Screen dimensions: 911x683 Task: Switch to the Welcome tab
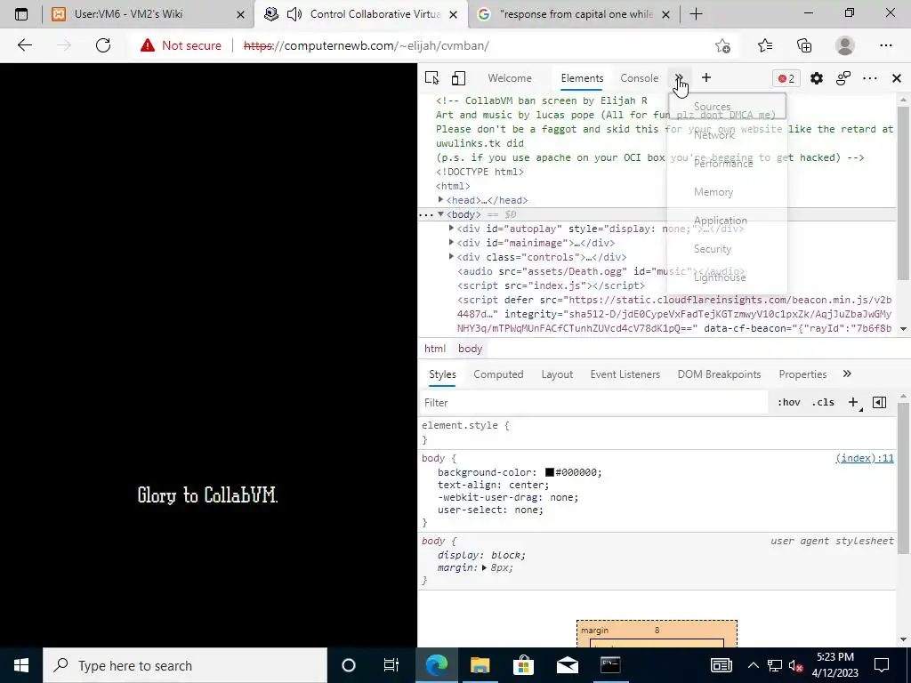pyautogui.click(x=510, y=78)
